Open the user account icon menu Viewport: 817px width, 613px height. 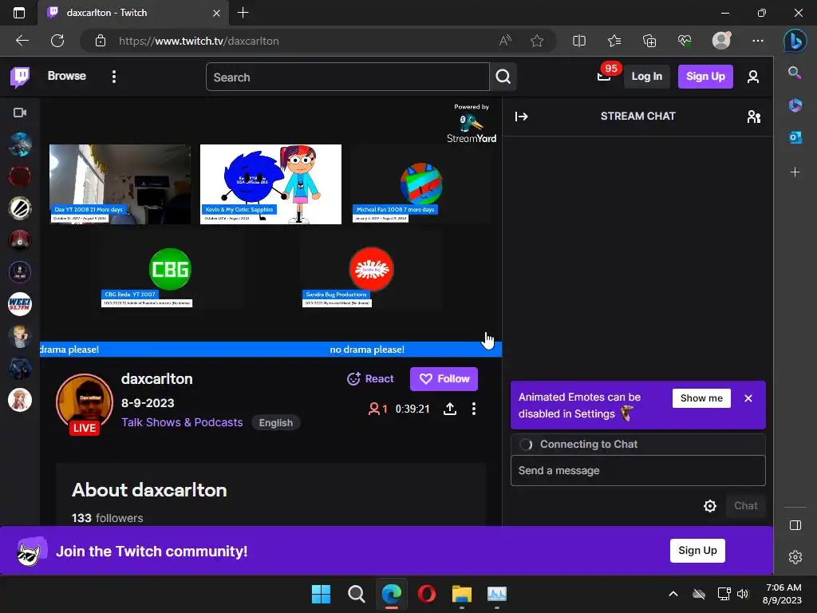pyautogui.click(x=753, y=77)
